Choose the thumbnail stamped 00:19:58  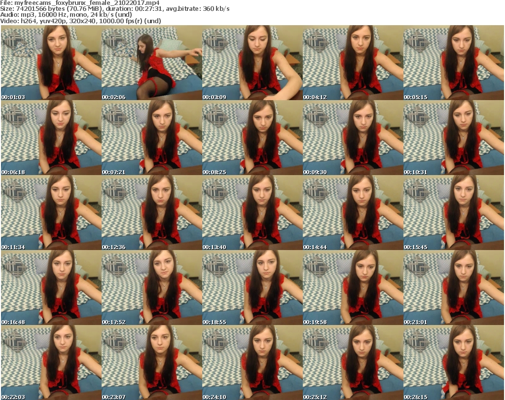coord(353,288)
